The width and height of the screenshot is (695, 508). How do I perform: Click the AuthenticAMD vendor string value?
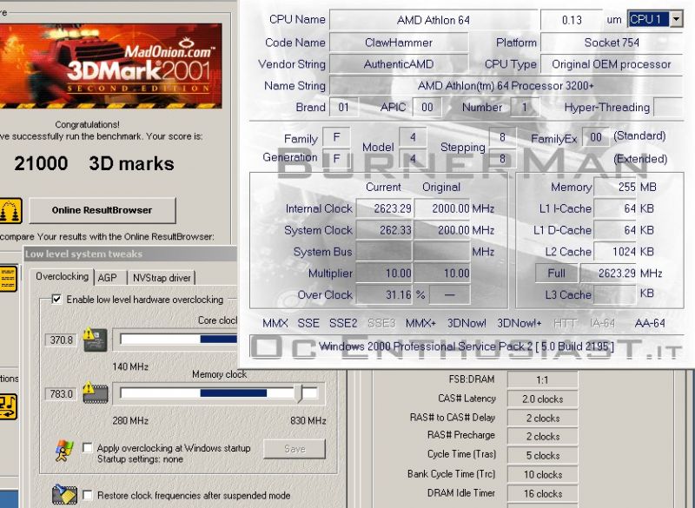point(399,64)
